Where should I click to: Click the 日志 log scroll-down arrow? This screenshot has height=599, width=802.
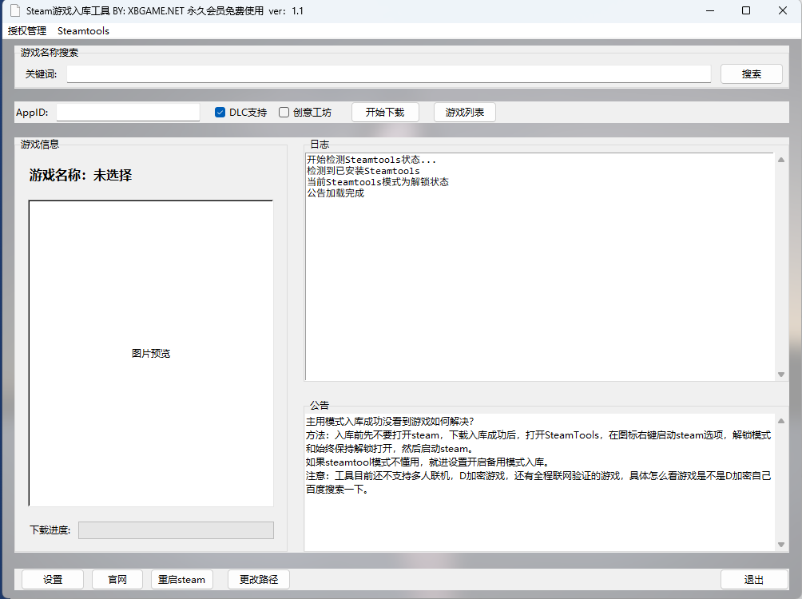click(780, 373)
